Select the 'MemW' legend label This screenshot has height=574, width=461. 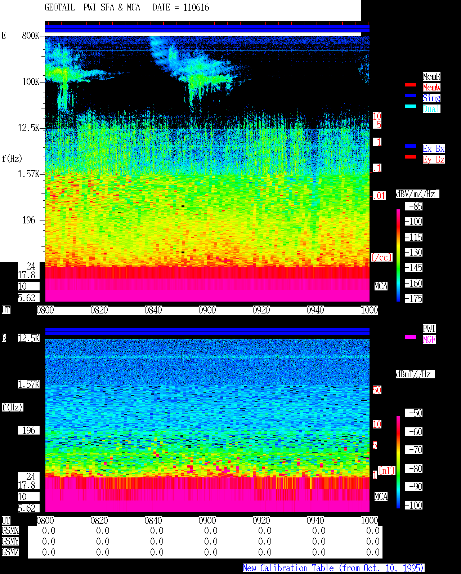click(x=431, y=87)
